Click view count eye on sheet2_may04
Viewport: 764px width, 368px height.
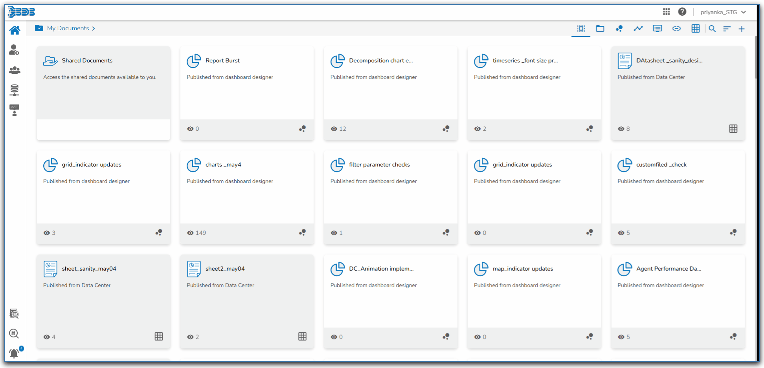click(190, 337)
